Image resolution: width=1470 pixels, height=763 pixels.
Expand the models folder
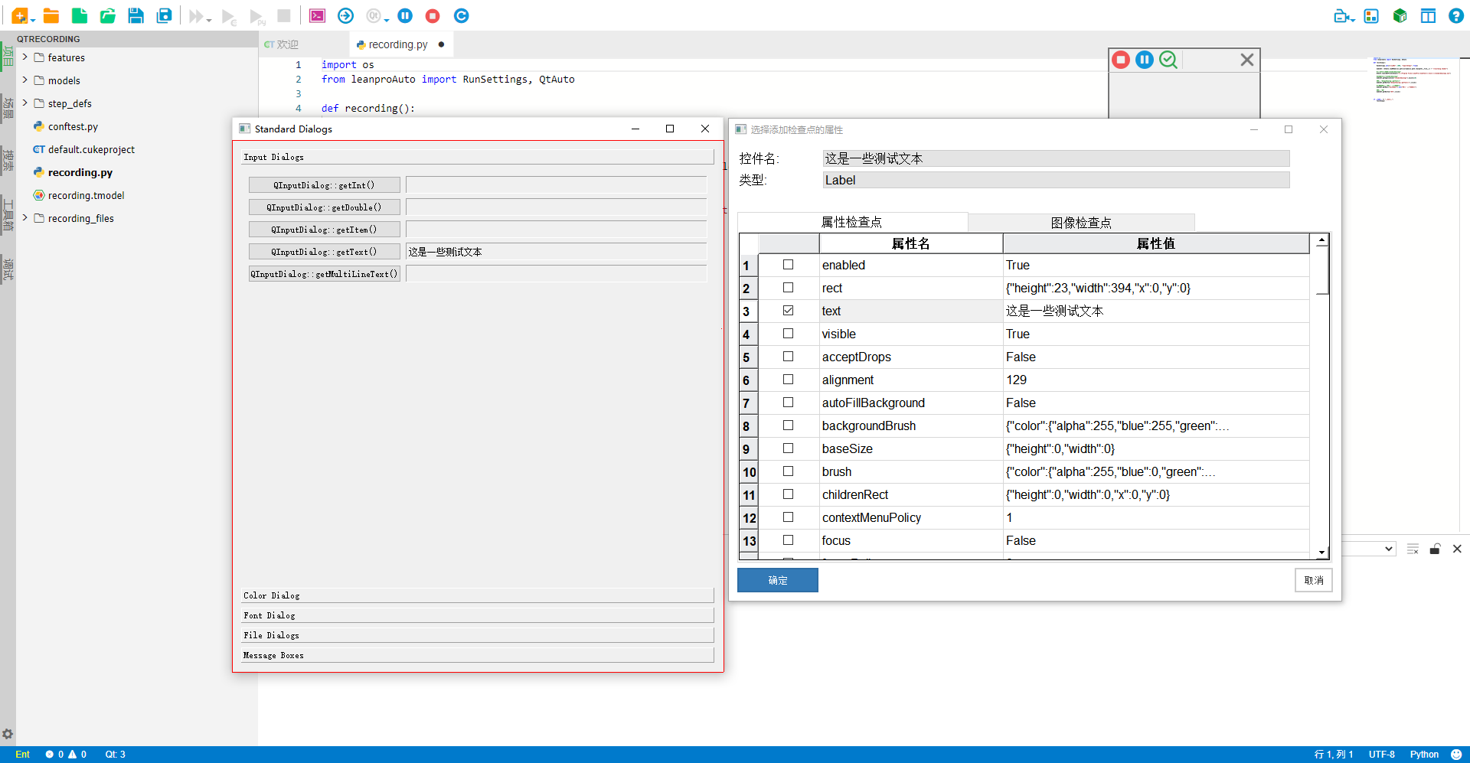point(25,80)
